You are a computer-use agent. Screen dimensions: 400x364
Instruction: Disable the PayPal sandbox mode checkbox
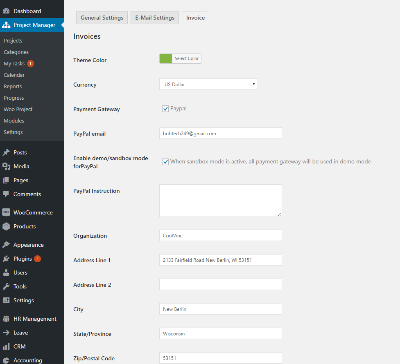point(165,162)
